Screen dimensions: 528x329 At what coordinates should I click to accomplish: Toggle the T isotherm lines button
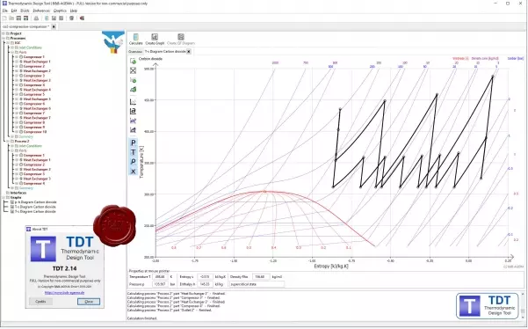[133, 152]
